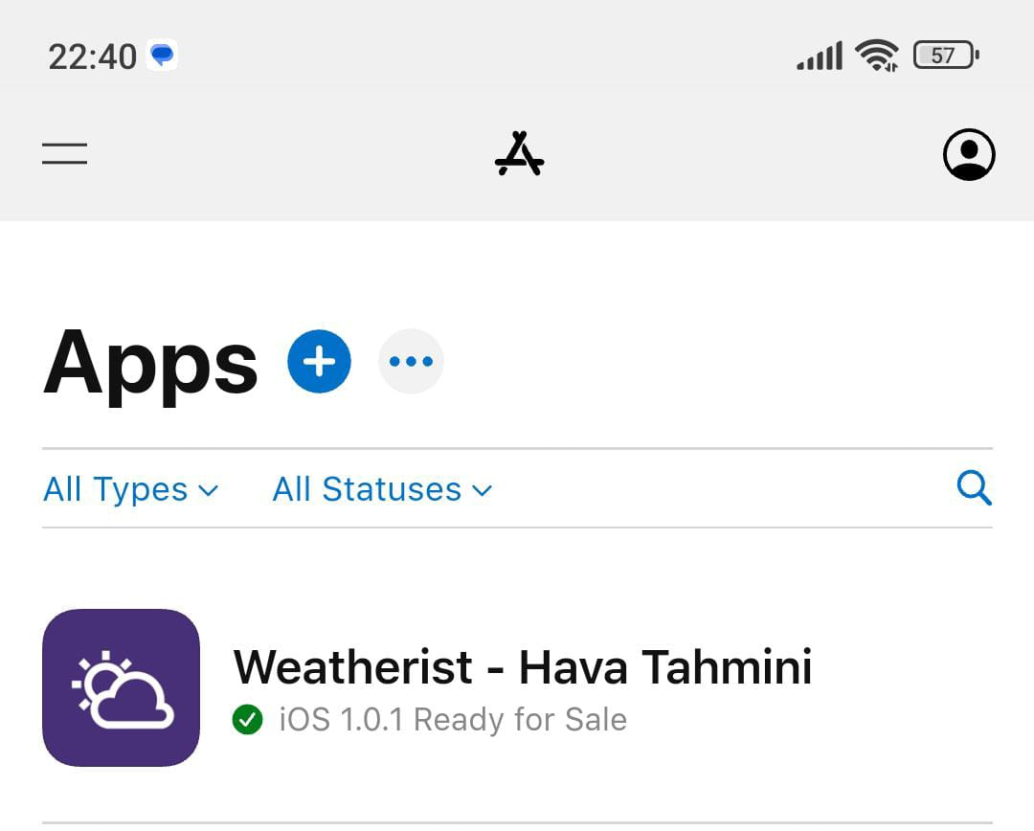Tap the cellular signal strength icon
This screenshot has height=831, width=1034.
820,56
